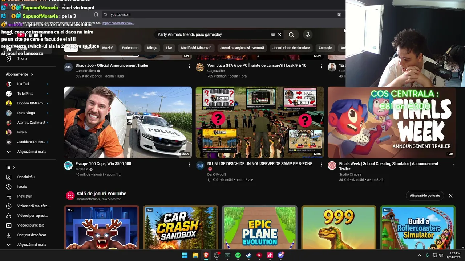465x261 pixels.
Task: Expand Afișează mai multe below Conținut descărcat
Action: pyautogui.click(x=28, y=245)
